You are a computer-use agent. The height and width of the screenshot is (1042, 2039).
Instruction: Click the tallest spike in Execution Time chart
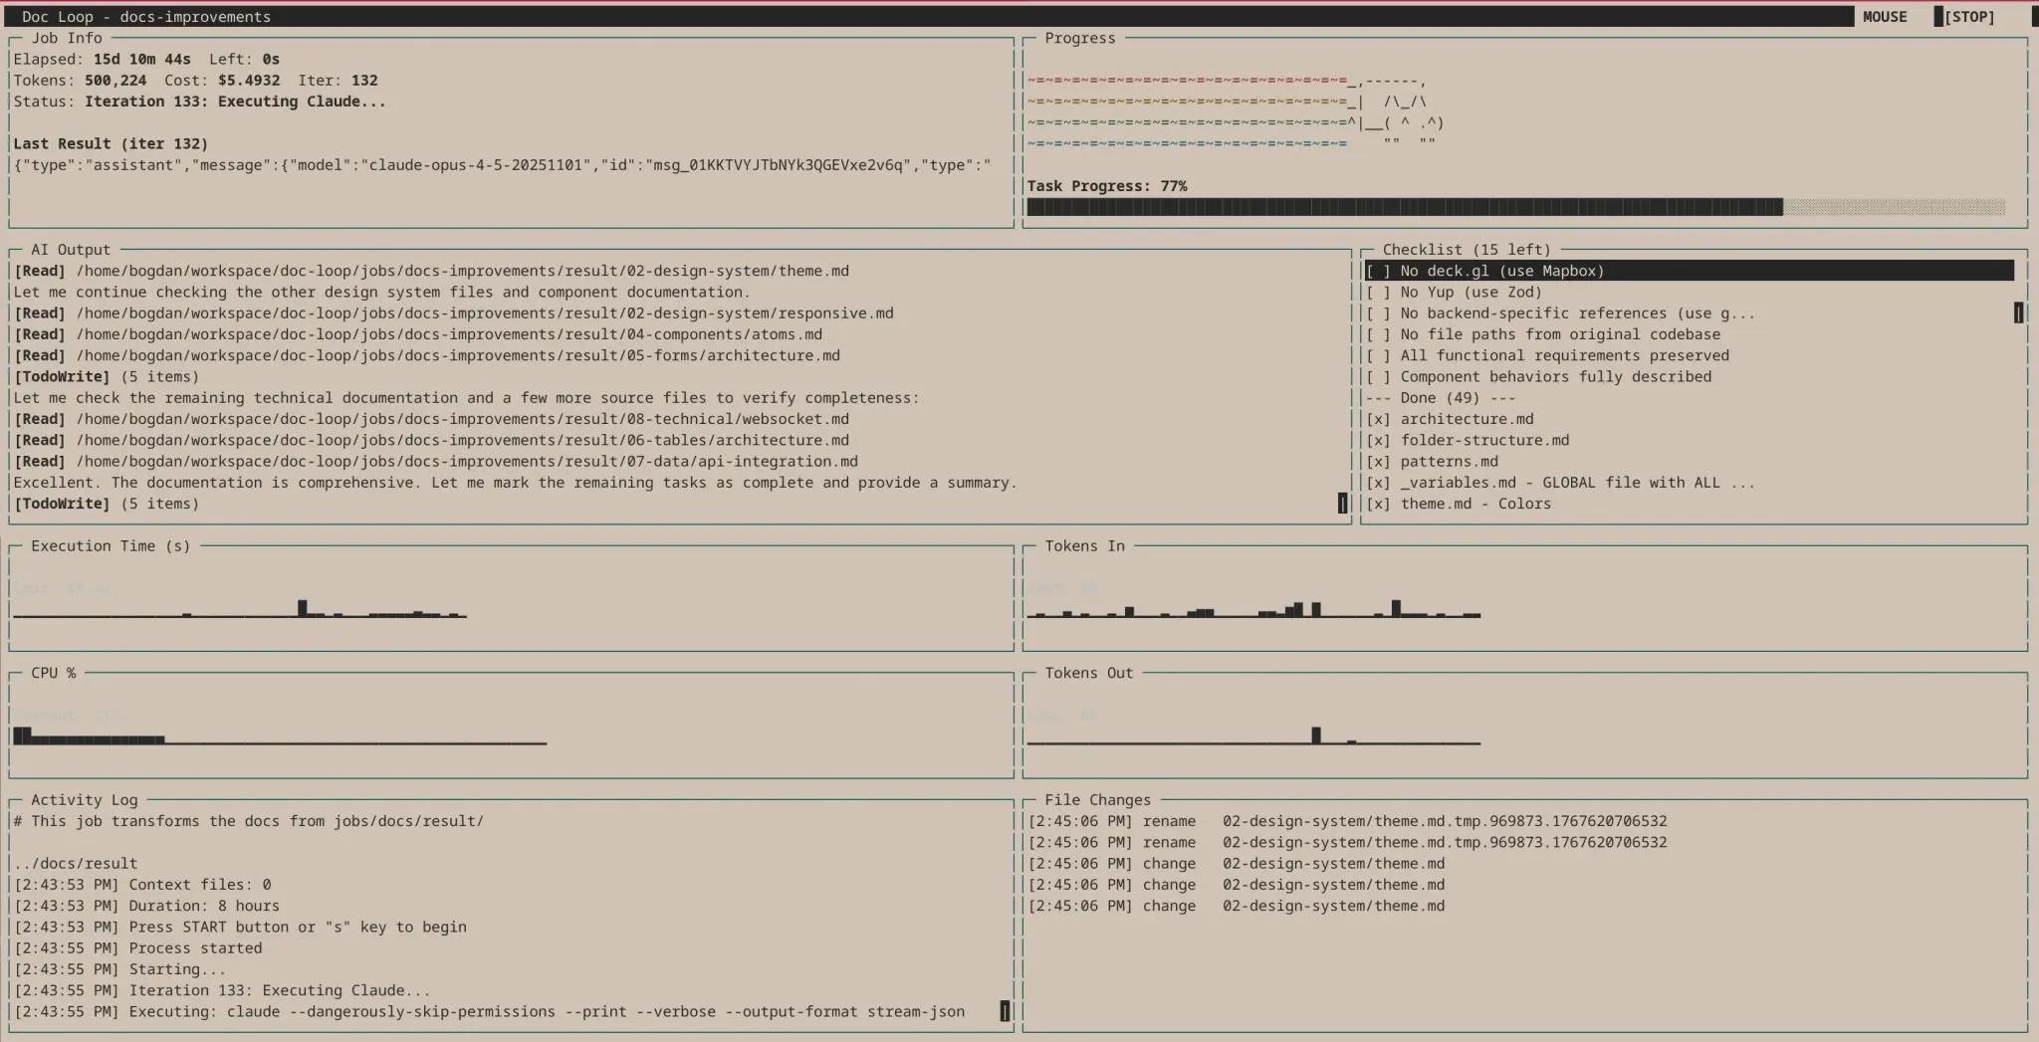pyautogui.click(x=303, y=608)
